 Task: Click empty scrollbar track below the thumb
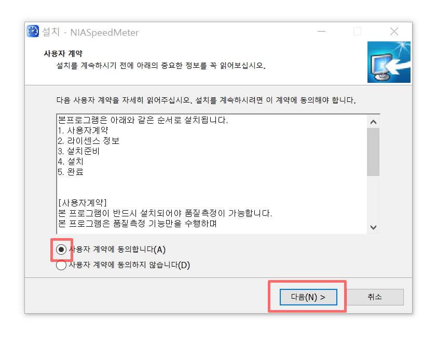pyautogui.click(x=373, y=199)
